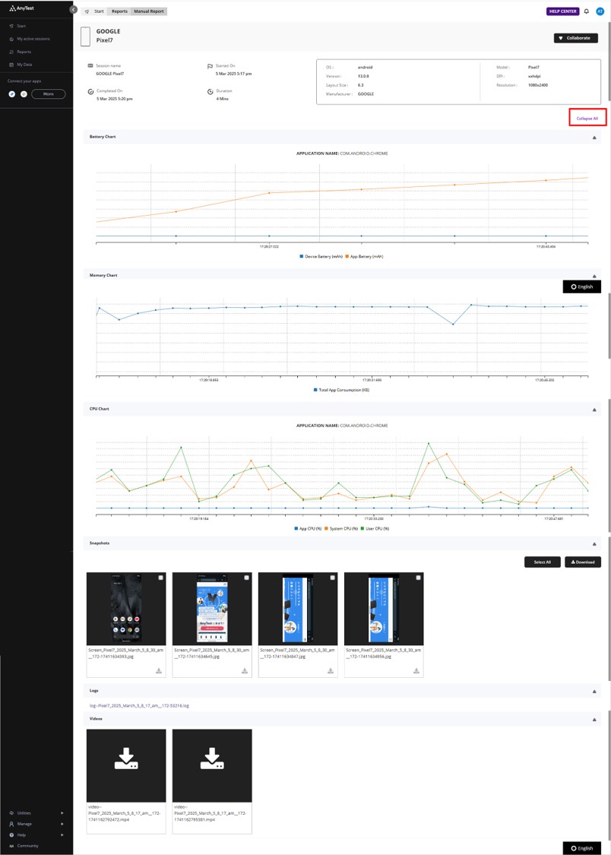The image size is (611, 855).
Task: Download the snapshot ending 634393.jpg
Action: pos(159,670)
